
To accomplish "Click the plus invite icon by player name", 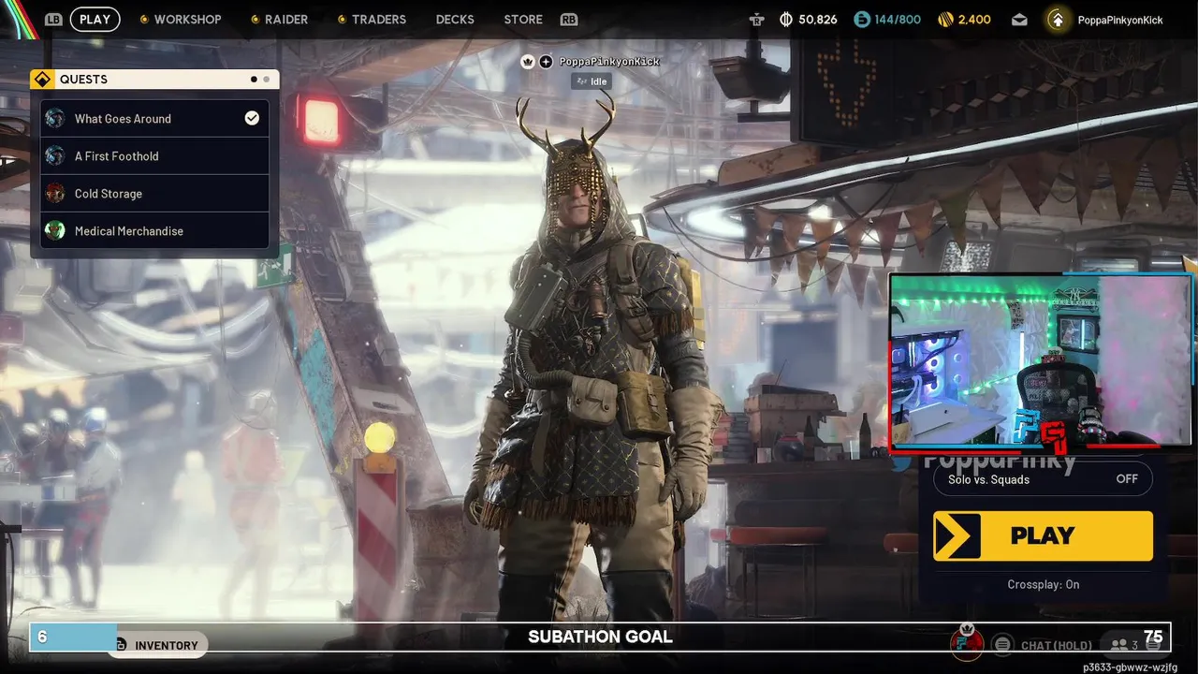I will 546,62.
